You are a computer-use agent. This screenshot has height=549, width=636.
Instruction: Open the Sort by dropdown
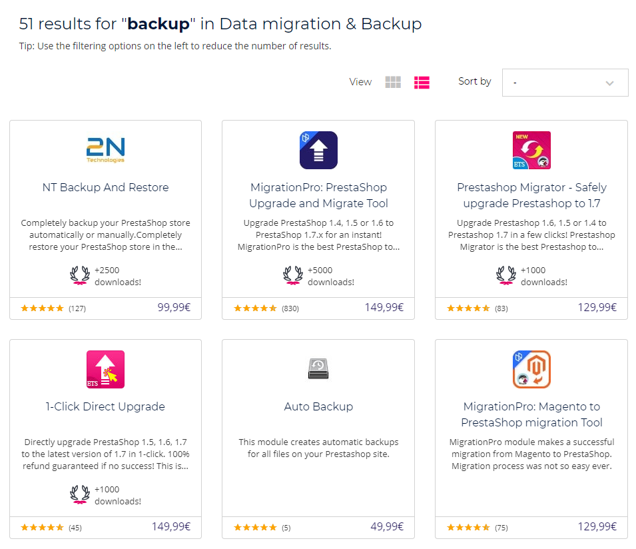pyautogui.click(x=564, y=83)
